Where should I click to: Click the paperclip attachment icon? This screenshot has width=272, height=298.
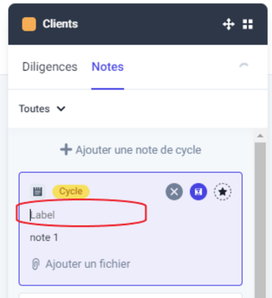(35, 264)
